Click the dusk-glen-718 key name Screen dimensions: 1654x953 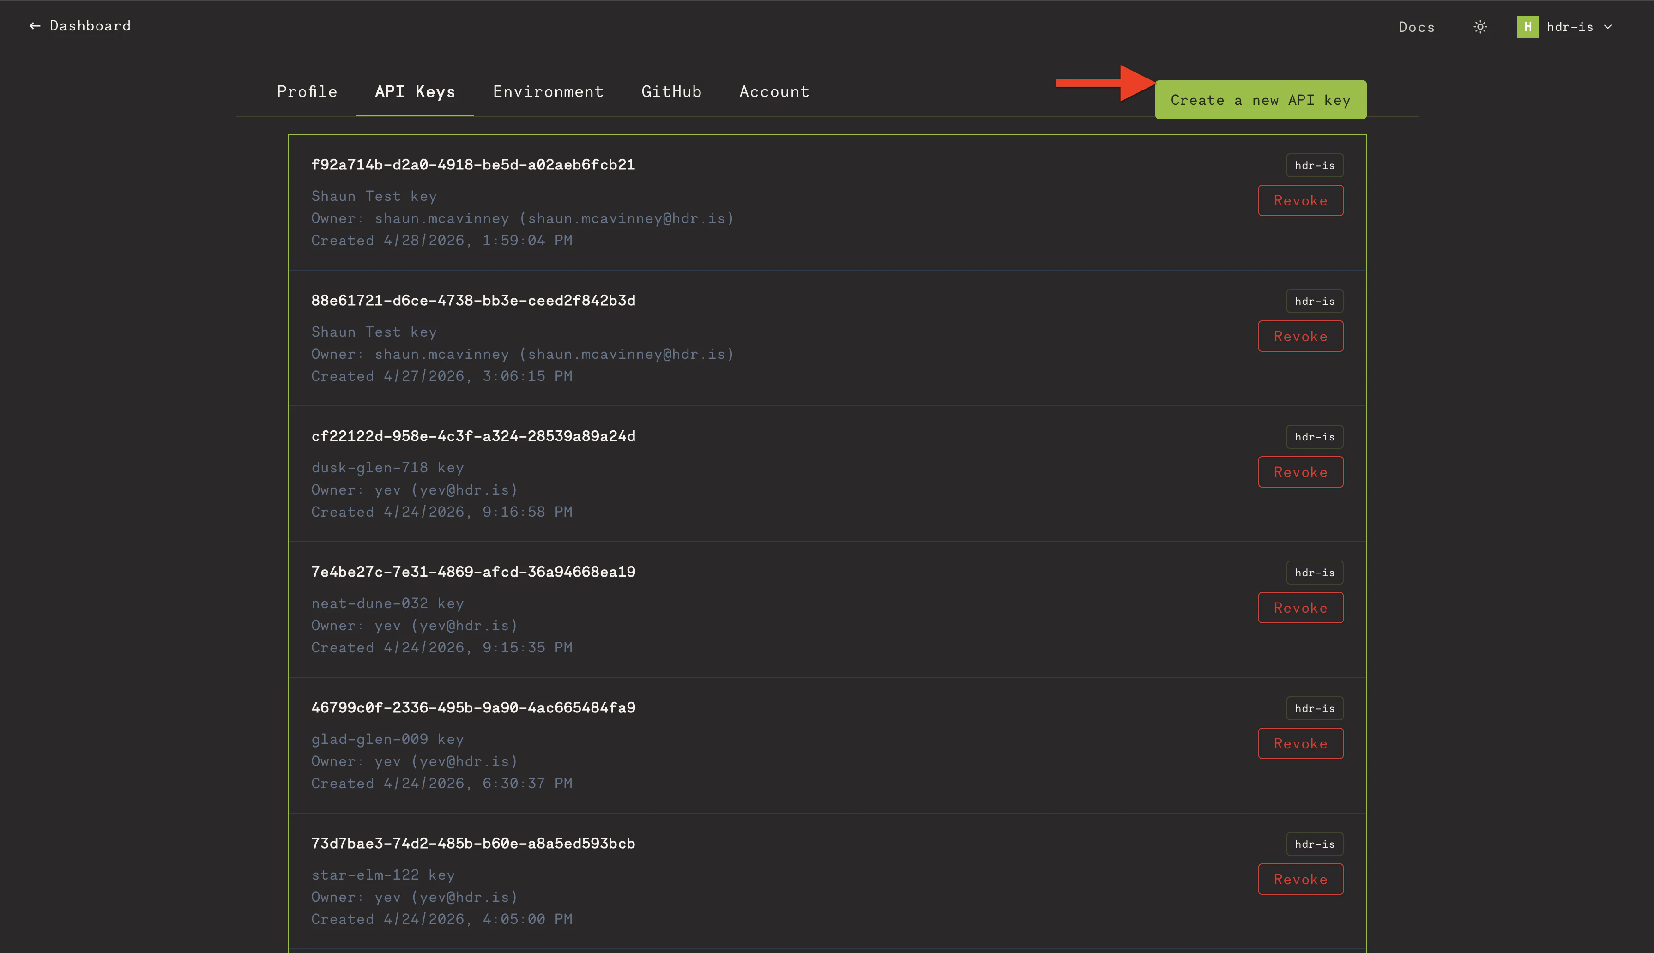(387, 467)
